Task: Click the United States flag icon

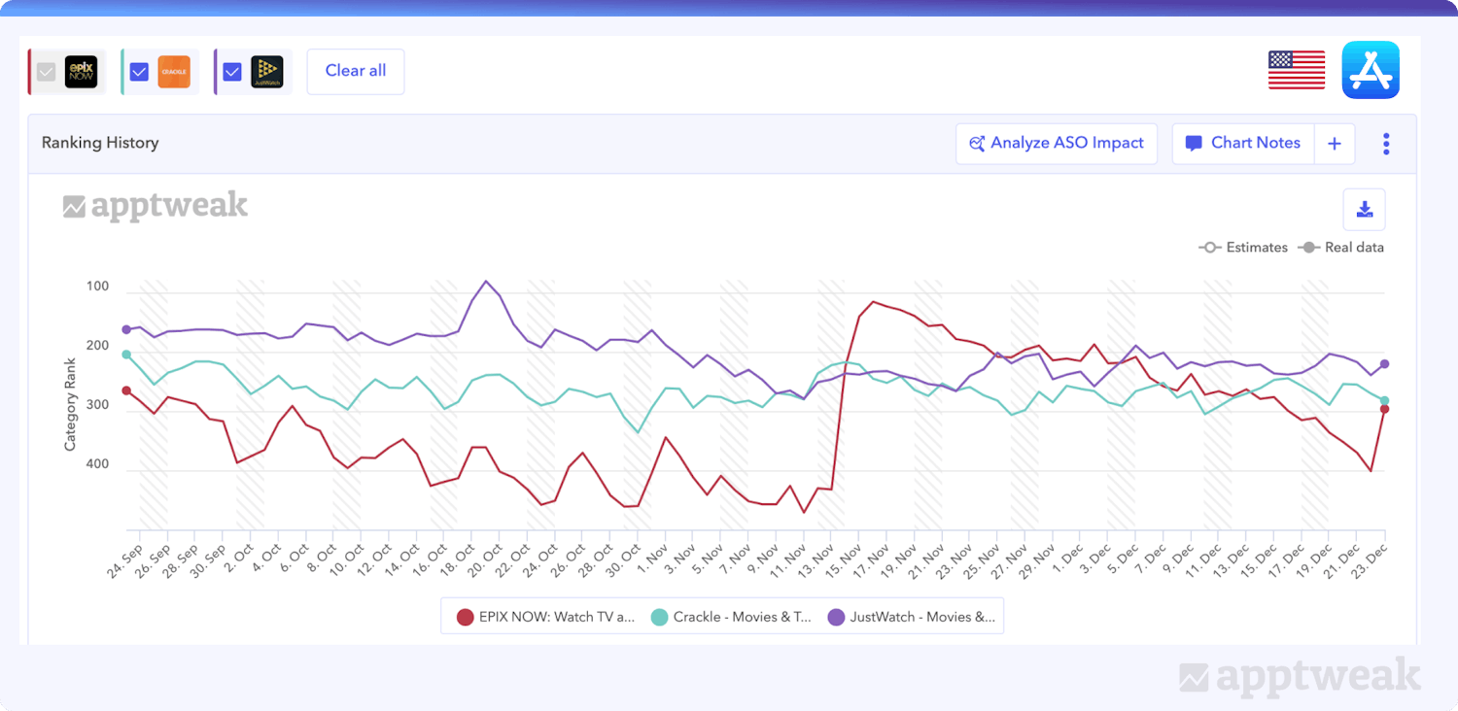Action: coord(1297,70)
